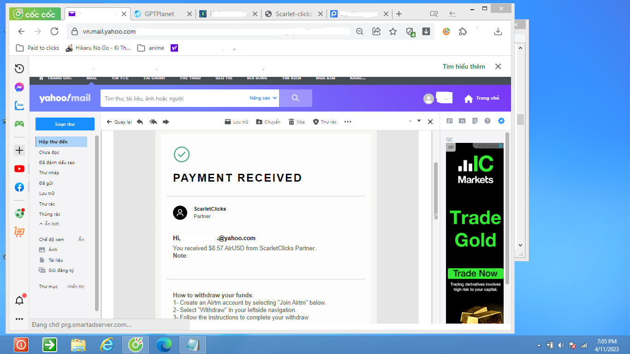Image resolution: width=630 pixels, height=354 pixels.
Task: Open the Đã gửi sent folder
Action: [x=46, y=183]
